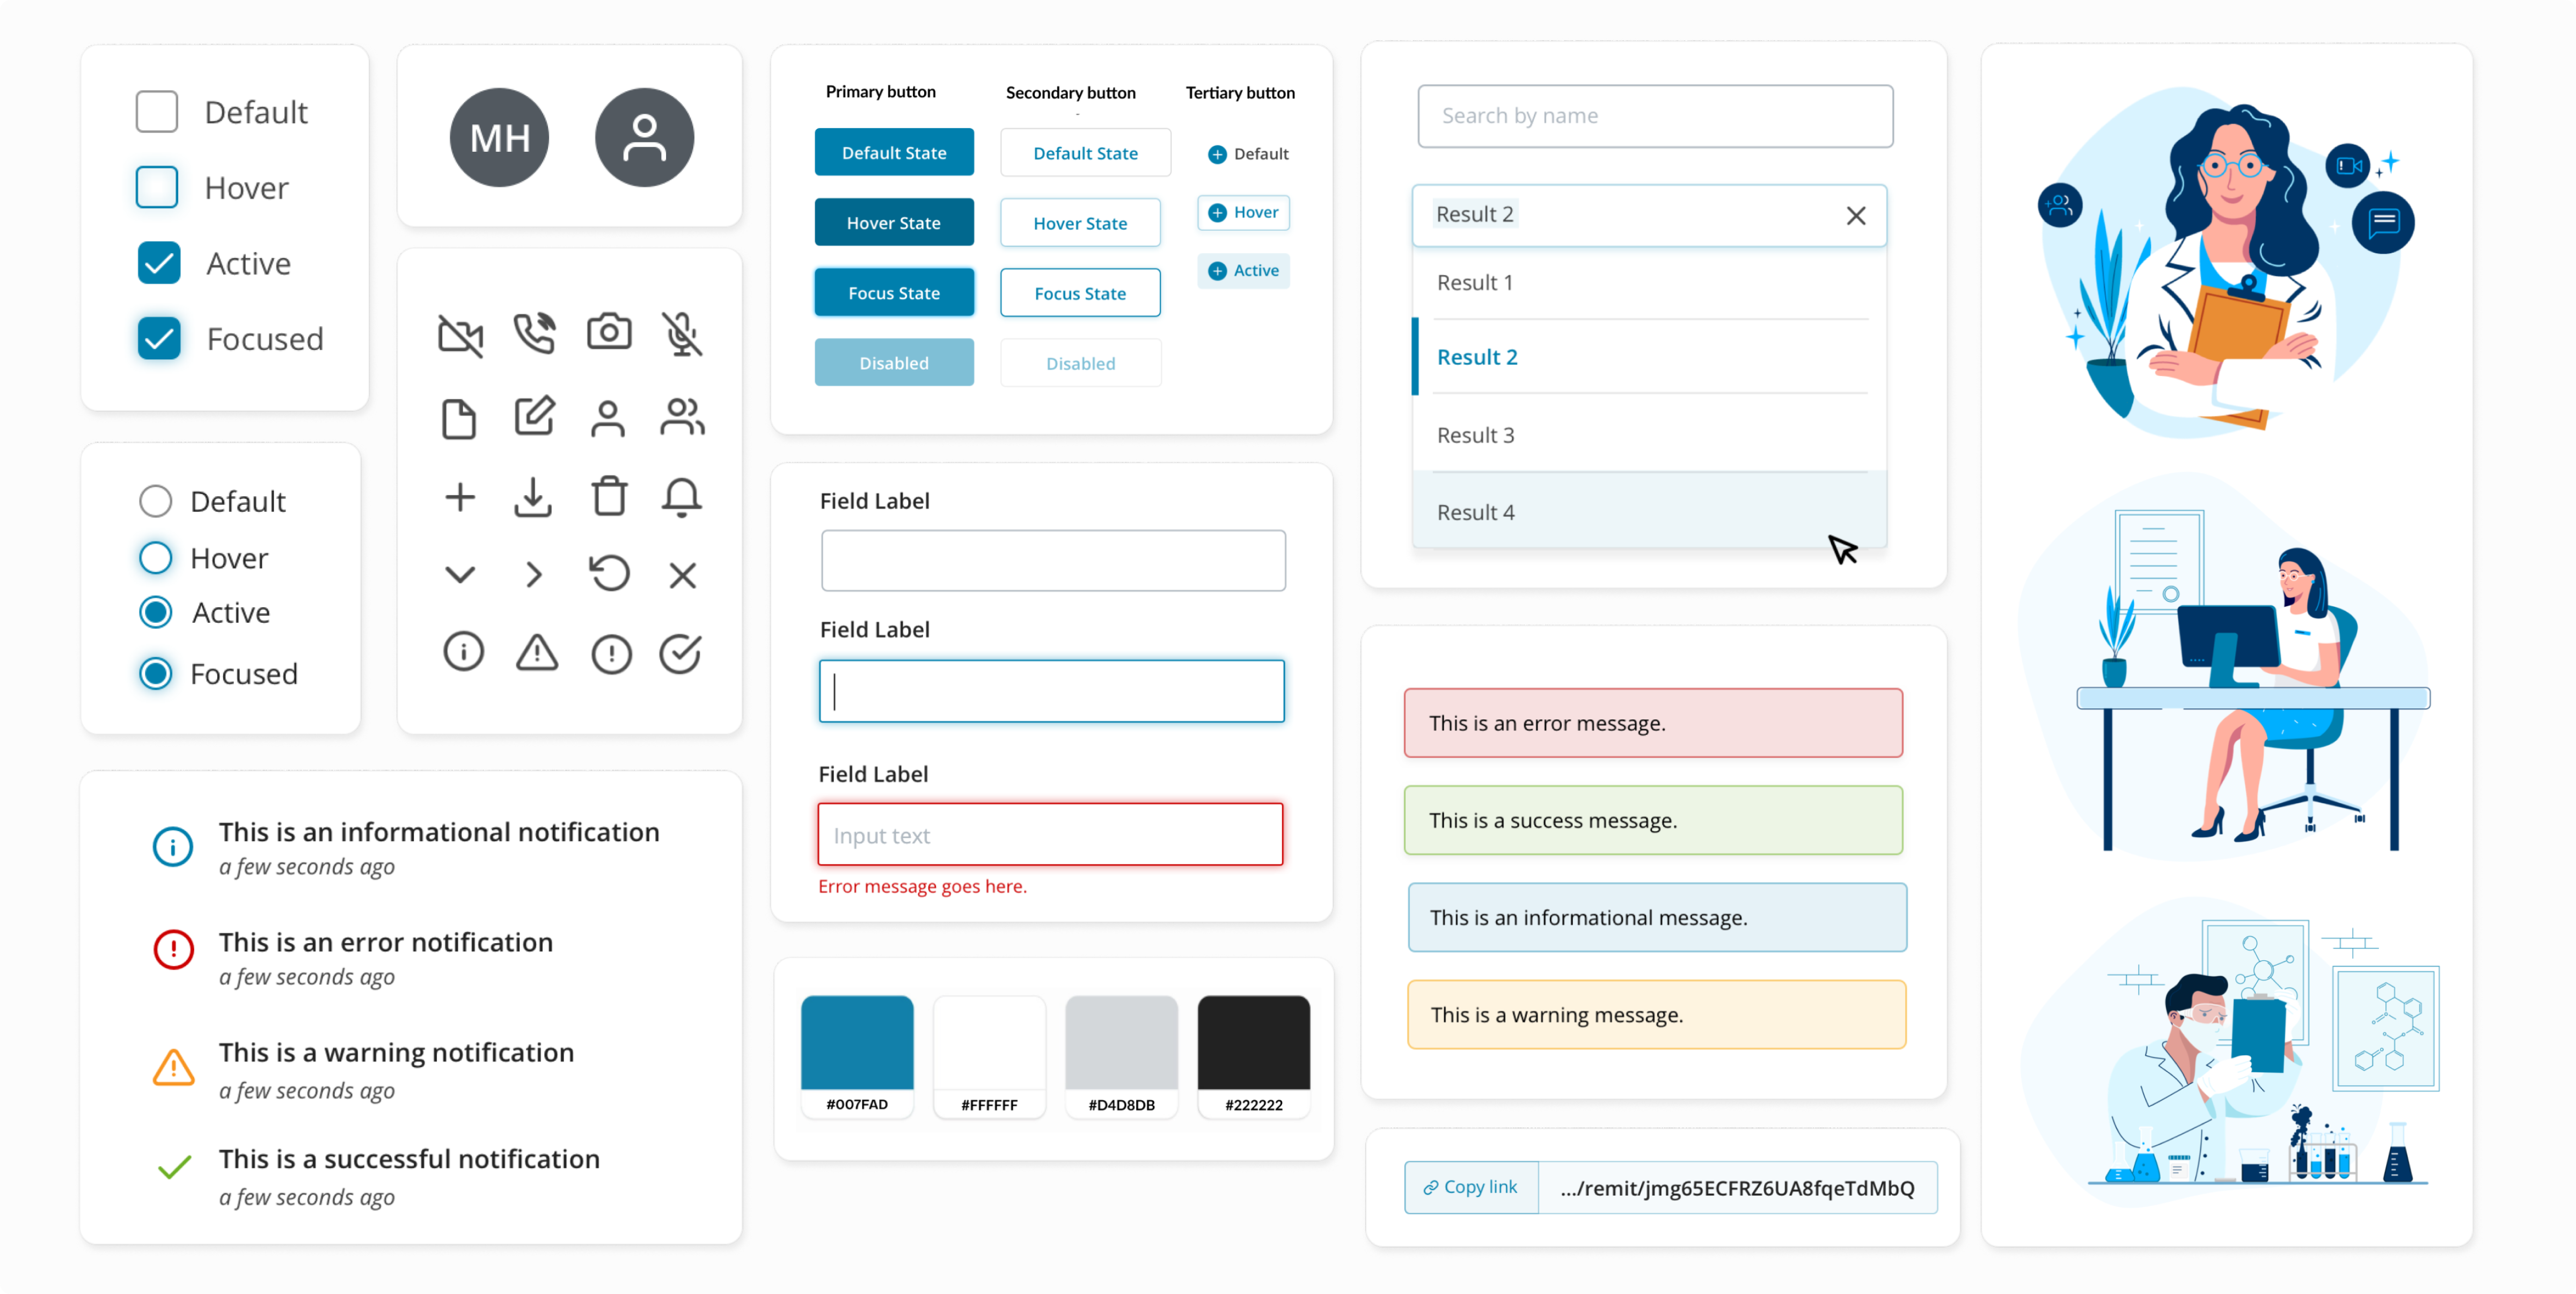
Task: Clear the Result 2 selection with X
Action: coord(1856,216)
